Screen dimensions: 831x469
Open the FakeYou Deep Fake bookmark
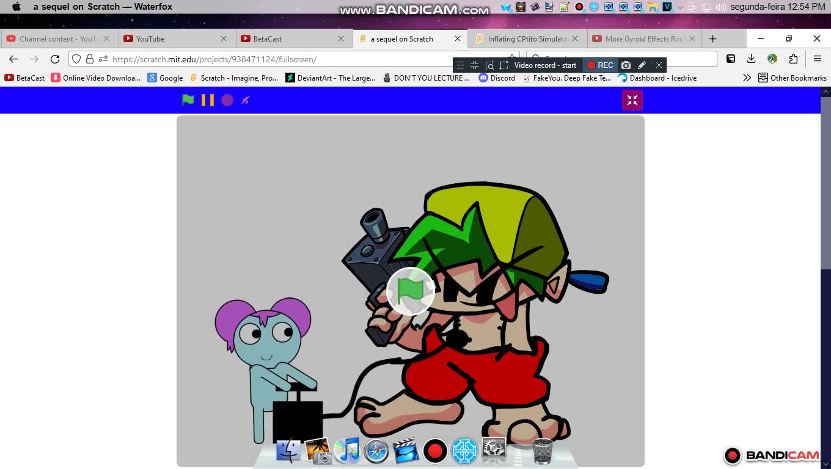pyautogui.click(x=566, y=78)
